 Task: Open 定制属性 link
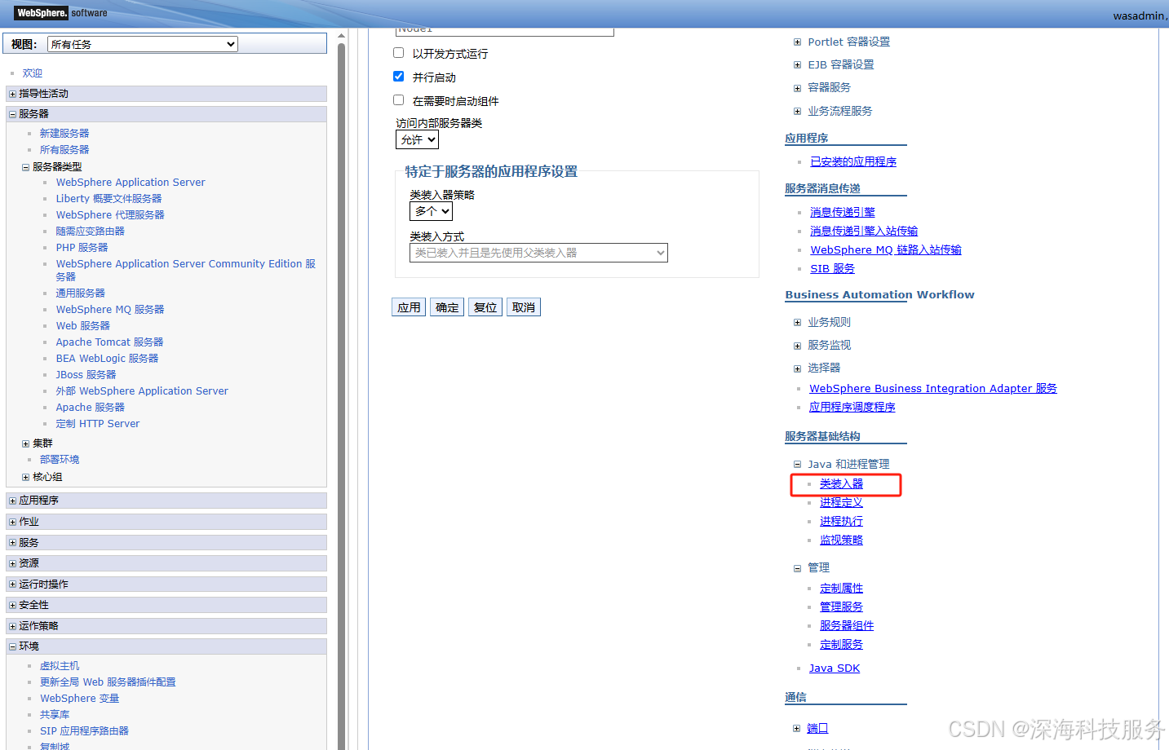coord(841,589)
